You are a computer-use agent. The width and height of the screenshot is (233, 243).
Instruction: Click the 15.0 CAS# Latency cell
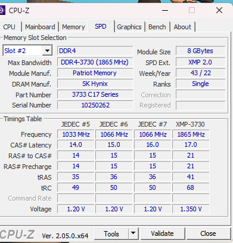[114, 144]
